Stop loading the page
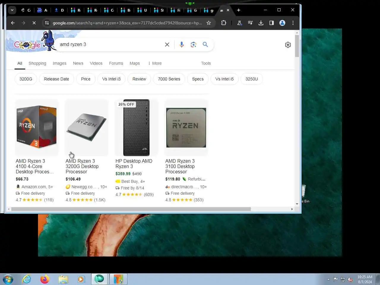The image size is (380, 285). (34, 23)
